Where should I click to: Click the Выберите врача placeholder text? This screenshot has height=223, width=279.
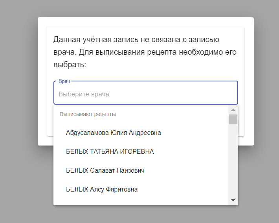[x=84, y=94]
